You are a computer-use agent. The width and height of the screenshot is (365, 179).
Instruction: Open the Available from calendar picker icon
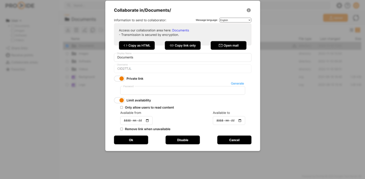tap(147, 121)
